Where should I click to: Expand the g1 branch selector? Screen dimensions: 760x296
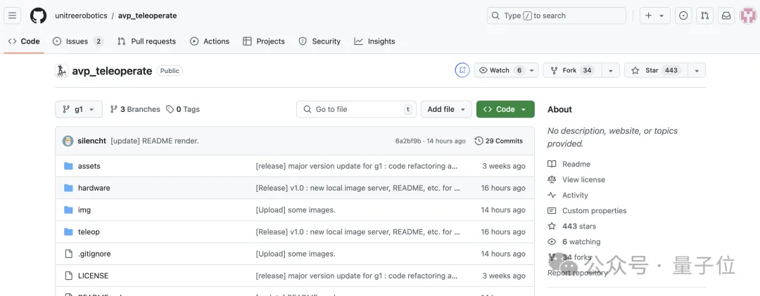[79, 109]
